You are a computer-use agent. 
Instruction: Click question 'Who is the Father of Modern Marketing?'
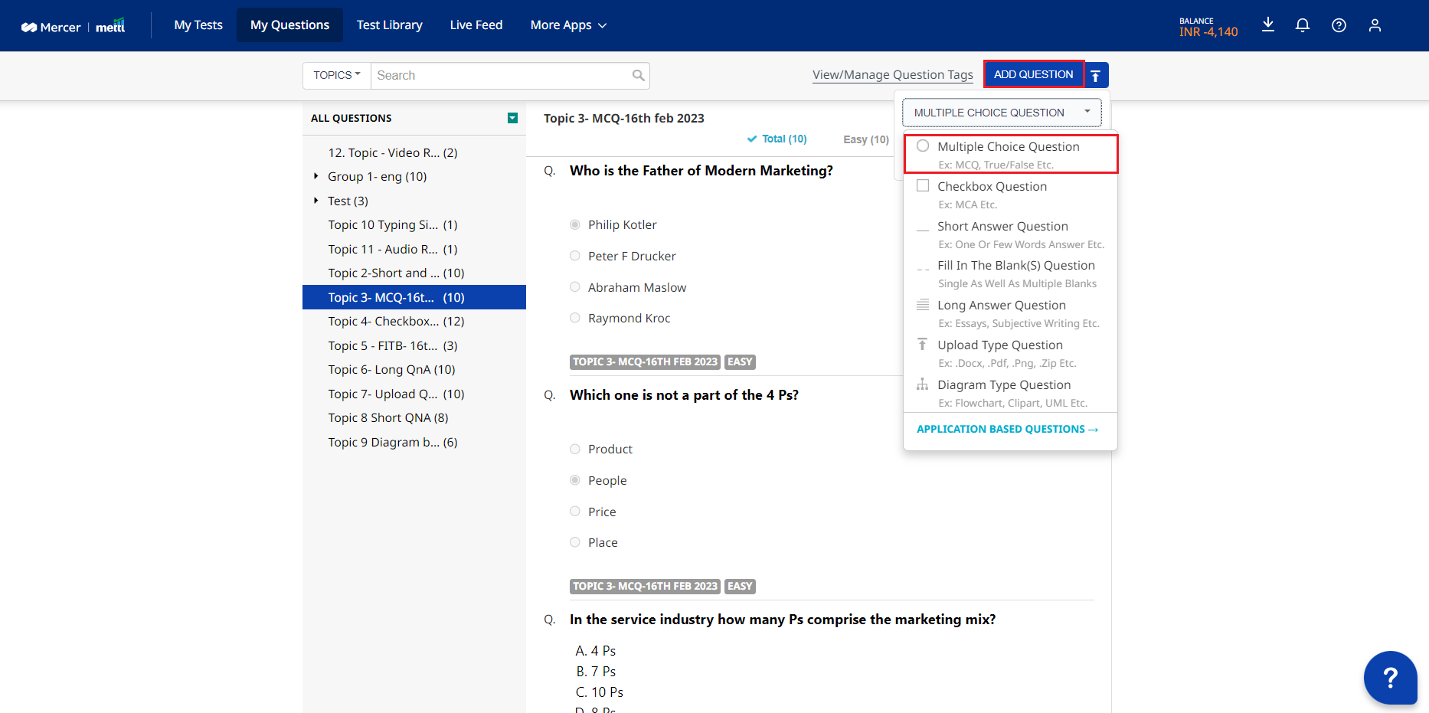tap(701, 171)
